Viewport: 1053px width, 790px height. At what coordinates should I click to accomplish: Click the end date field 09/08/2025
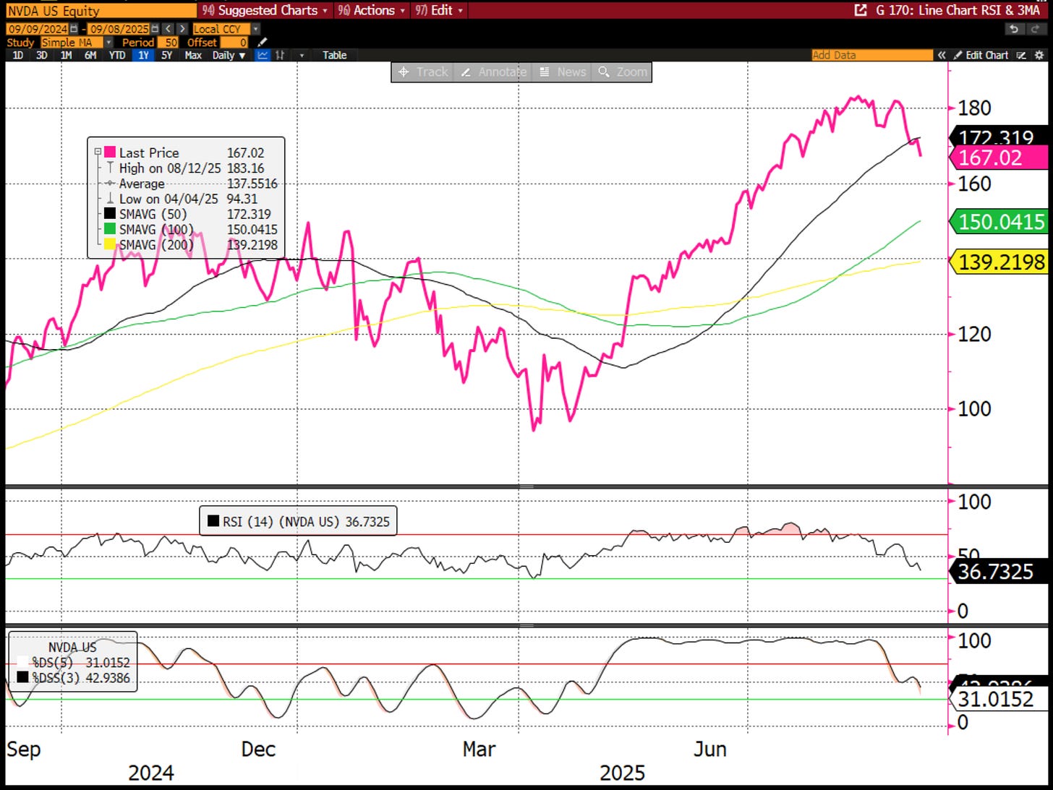pyautogui.click(x=119, y=29)
